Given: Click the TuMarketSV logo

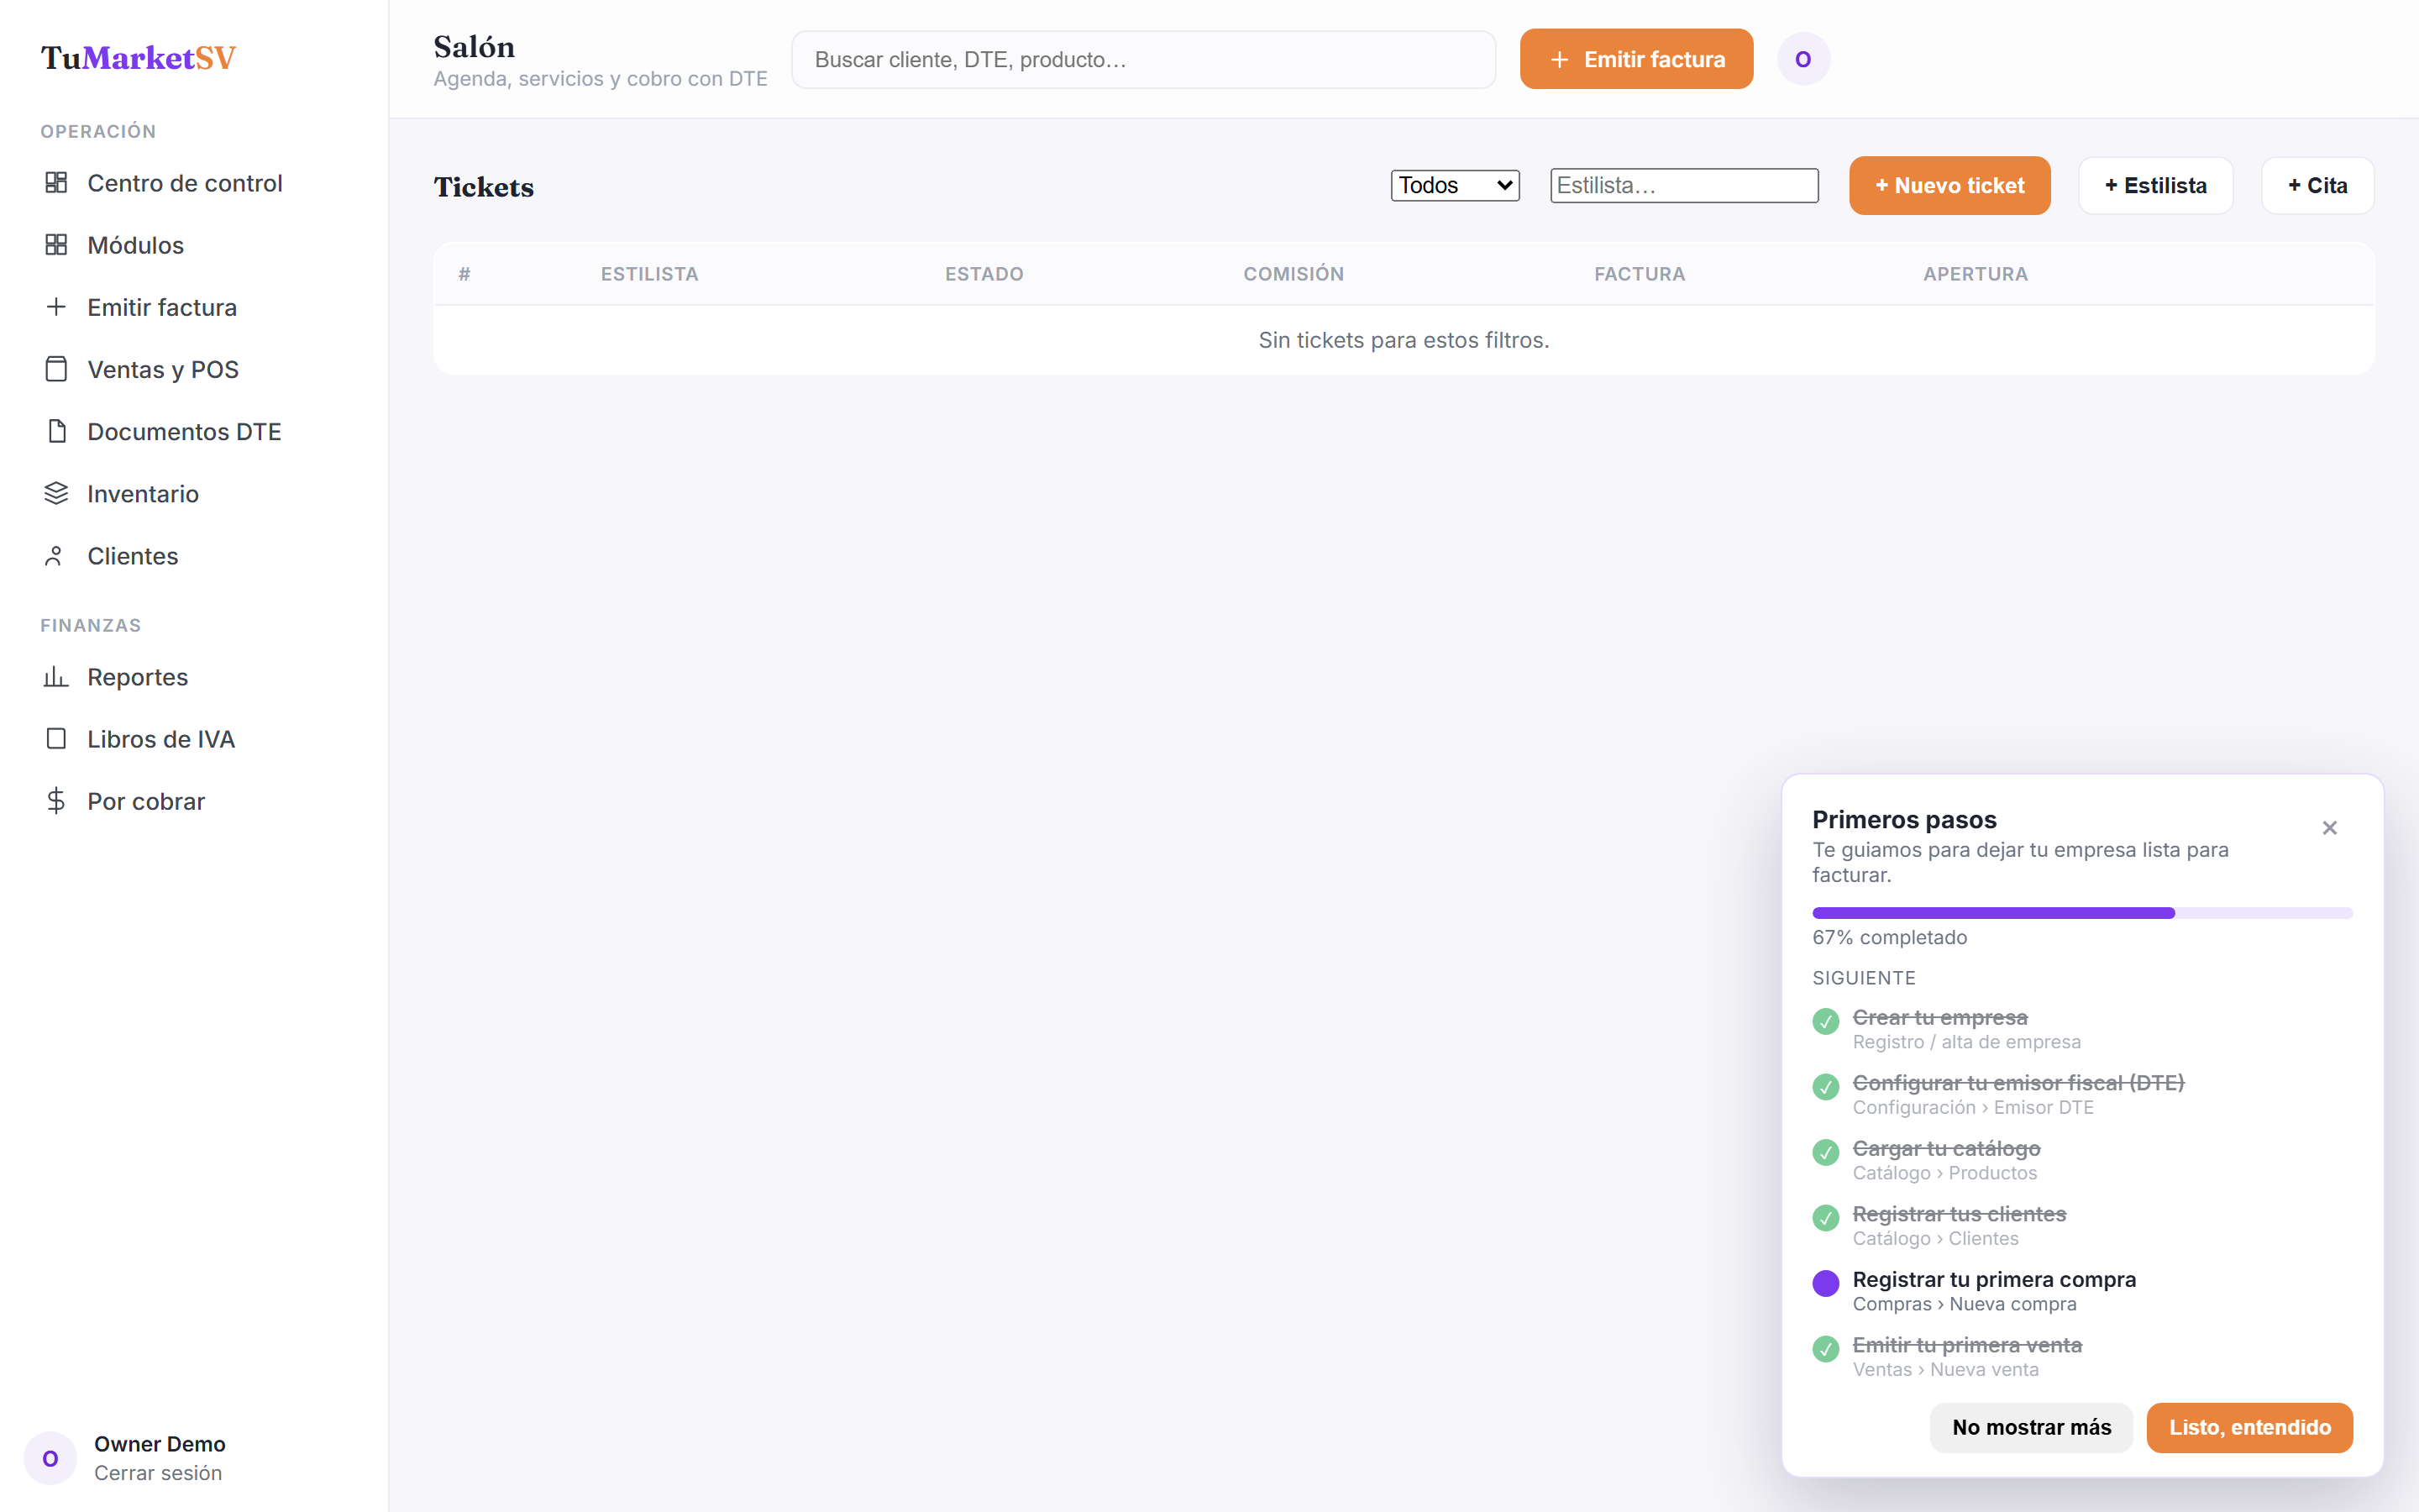Looking at the screenshot, I should (138, 58).
